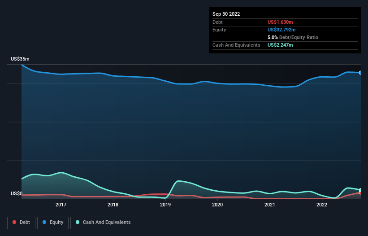Click the cash value US$2.247m

(x=280, y=45)
